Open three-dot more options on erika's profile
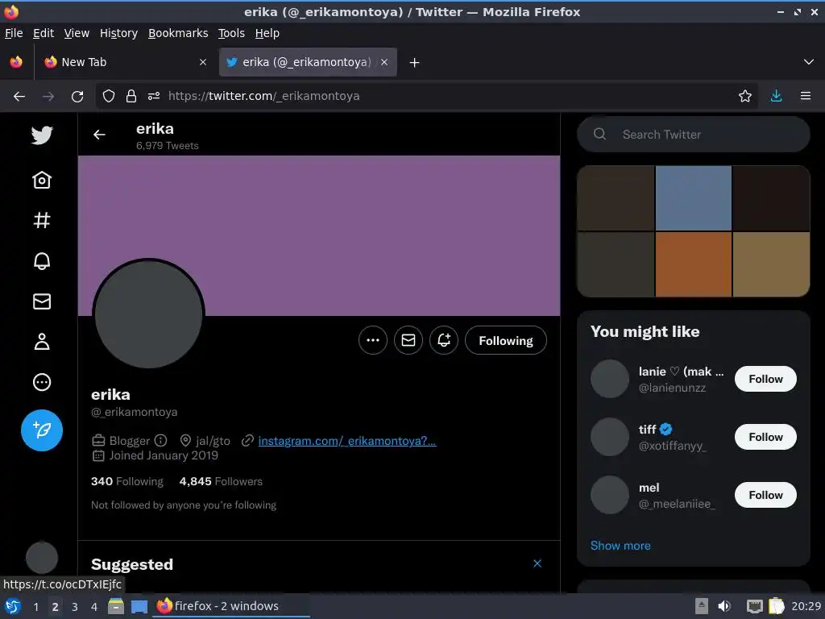This screenshot has height=619, width=825. [x=372, y=341]
